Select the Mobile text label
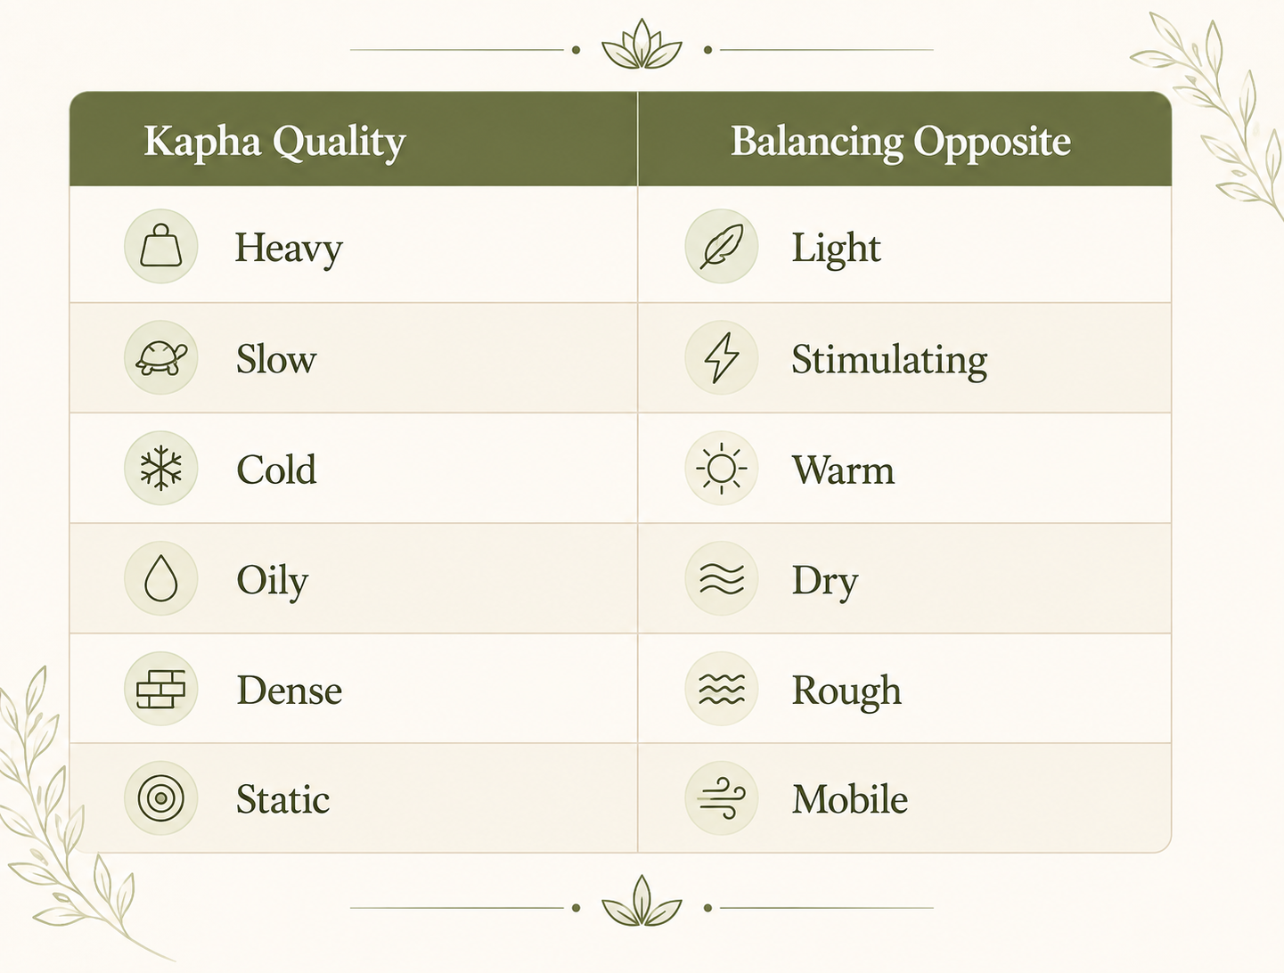This screenshot has width=1284, height=973. pos(850,799)
